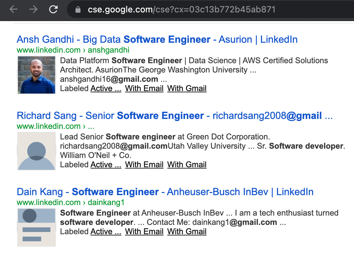
Task: Click the Richard Sang placeholder avatar
Action: tap(36, 151)
